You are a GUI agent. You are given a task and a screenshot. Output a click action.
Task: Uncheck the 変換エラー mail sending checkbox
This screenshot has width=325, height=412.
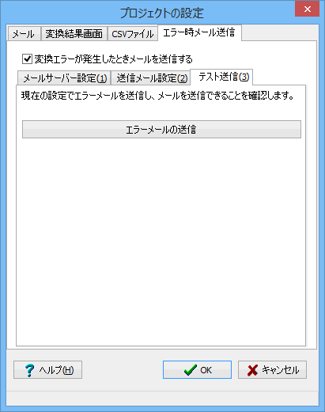pos(27,59)
